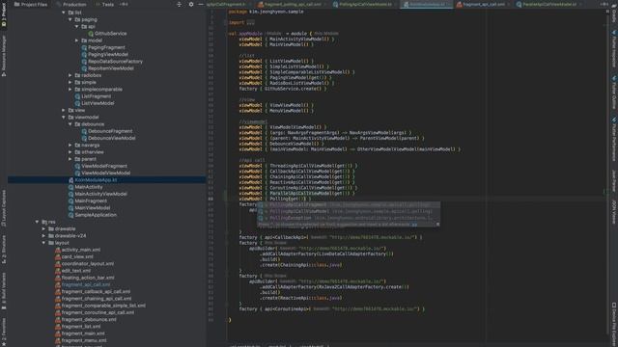The width and height of the screenshot is (618, 347).
Task: Hide the project panel with the minimize icon
Action: [201, 4]
